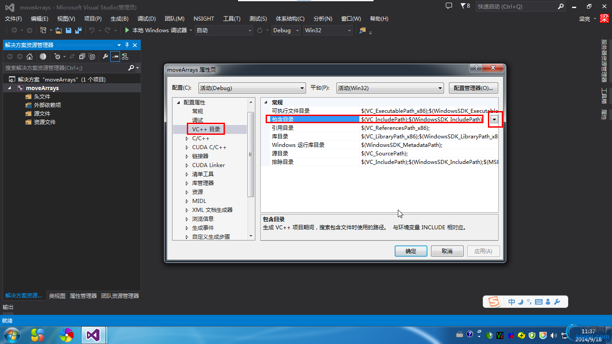Select the 头文件 folder in Solution Explorer
This screenshot has height=344, width=612.
[x=42, y=97]
